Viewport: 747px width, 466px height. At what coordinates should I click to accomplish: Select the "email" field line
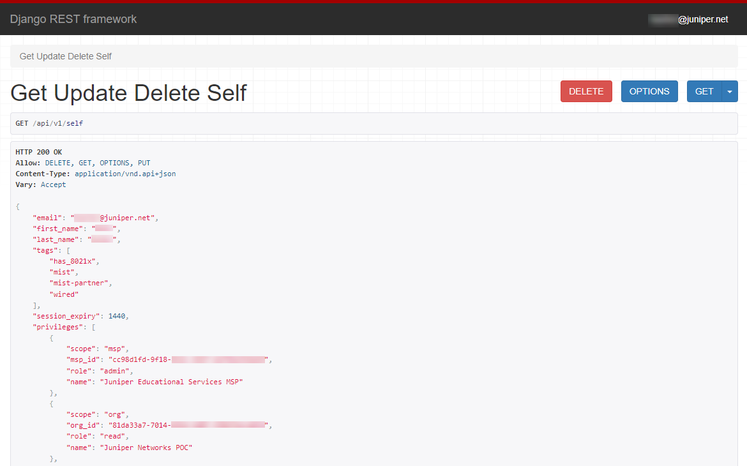pos(95,218)
